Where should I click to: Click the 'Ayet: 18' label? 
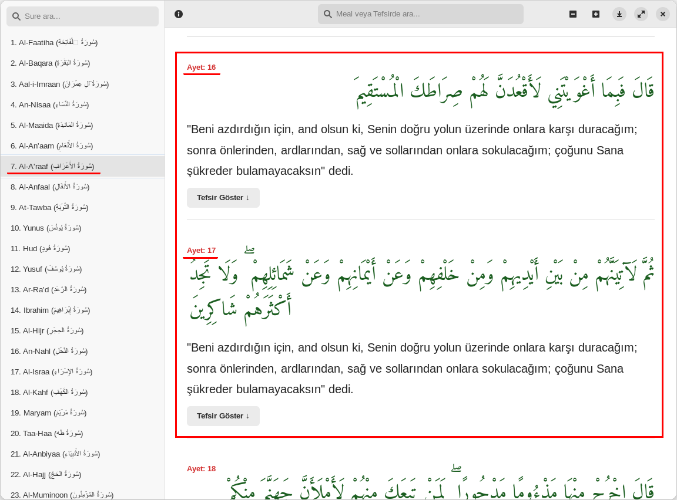click(x=201, y=469)
